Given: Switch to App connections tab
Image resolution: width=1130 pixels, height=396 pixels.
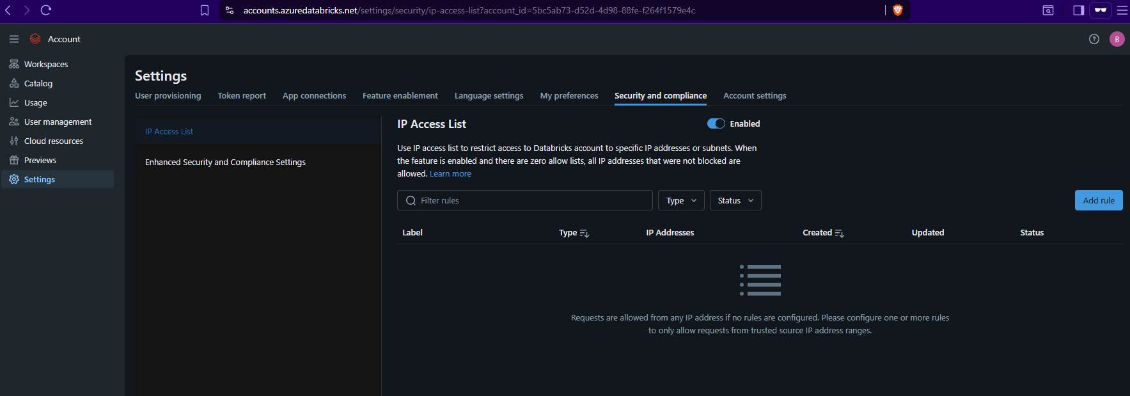Looking at the screenshot, I should tap(314, 95).
